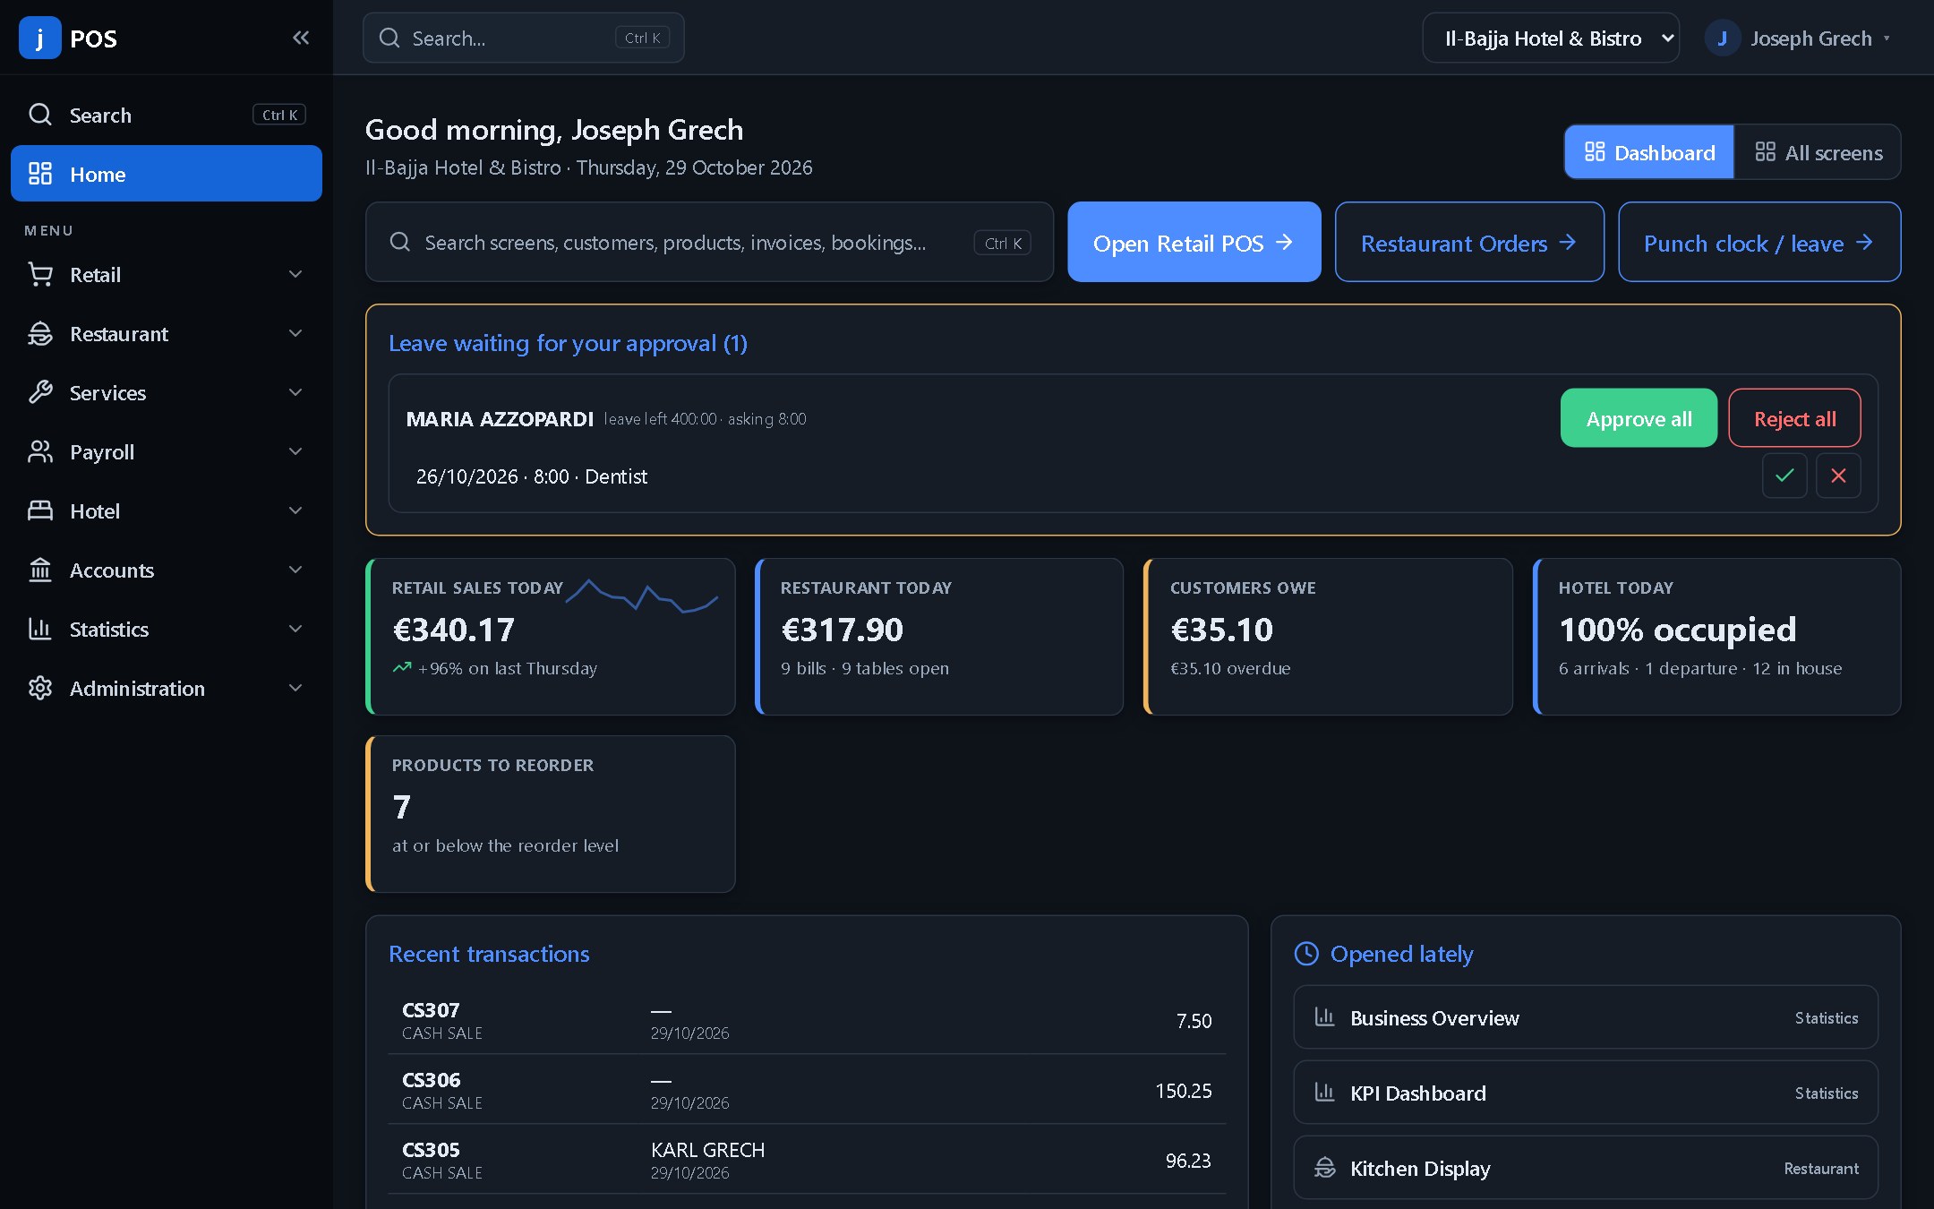The image size is (1934, 1209).
Task: Open Business Overview in Opened lately
Action: pos(1585,1017)
